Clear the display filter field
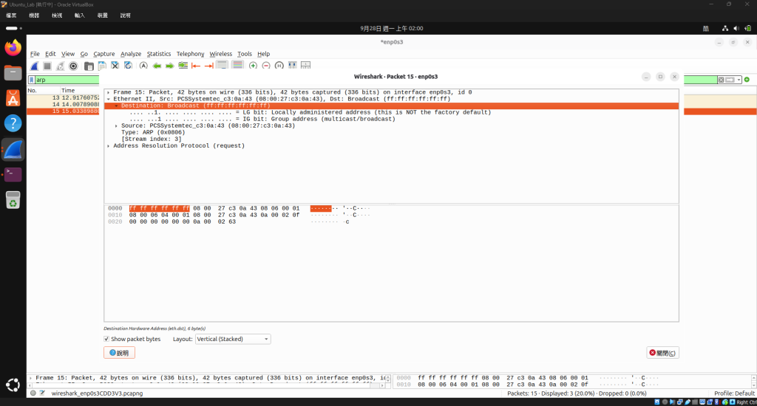 click(721, 80)
